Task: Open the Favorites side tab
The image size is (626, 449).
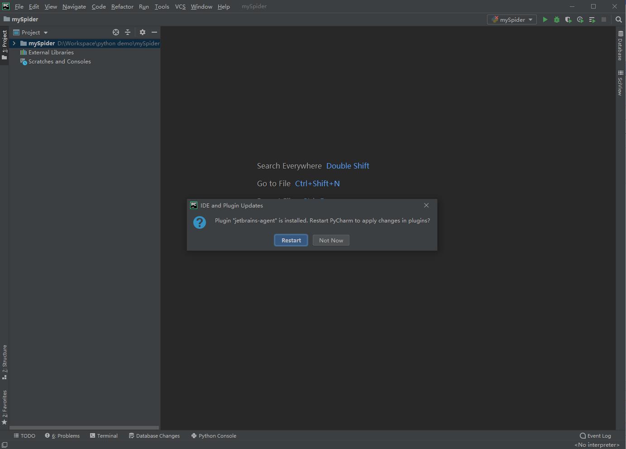Action: [x=5, y=407]
